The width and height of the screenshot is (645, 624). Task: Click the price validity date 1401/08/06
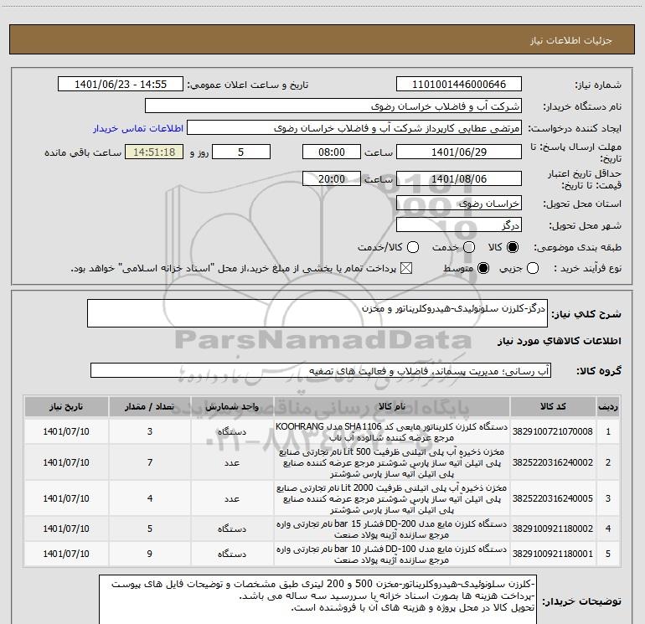(459, 178)
